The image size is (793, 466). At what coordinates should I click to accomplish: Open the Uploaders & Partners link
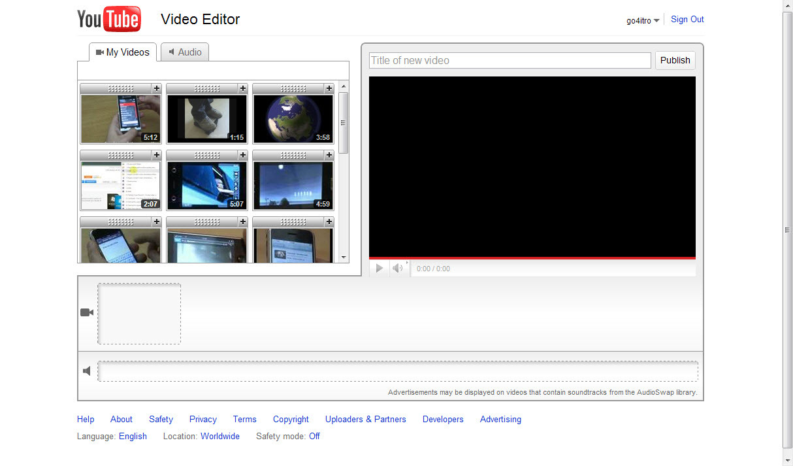[366, 419]
